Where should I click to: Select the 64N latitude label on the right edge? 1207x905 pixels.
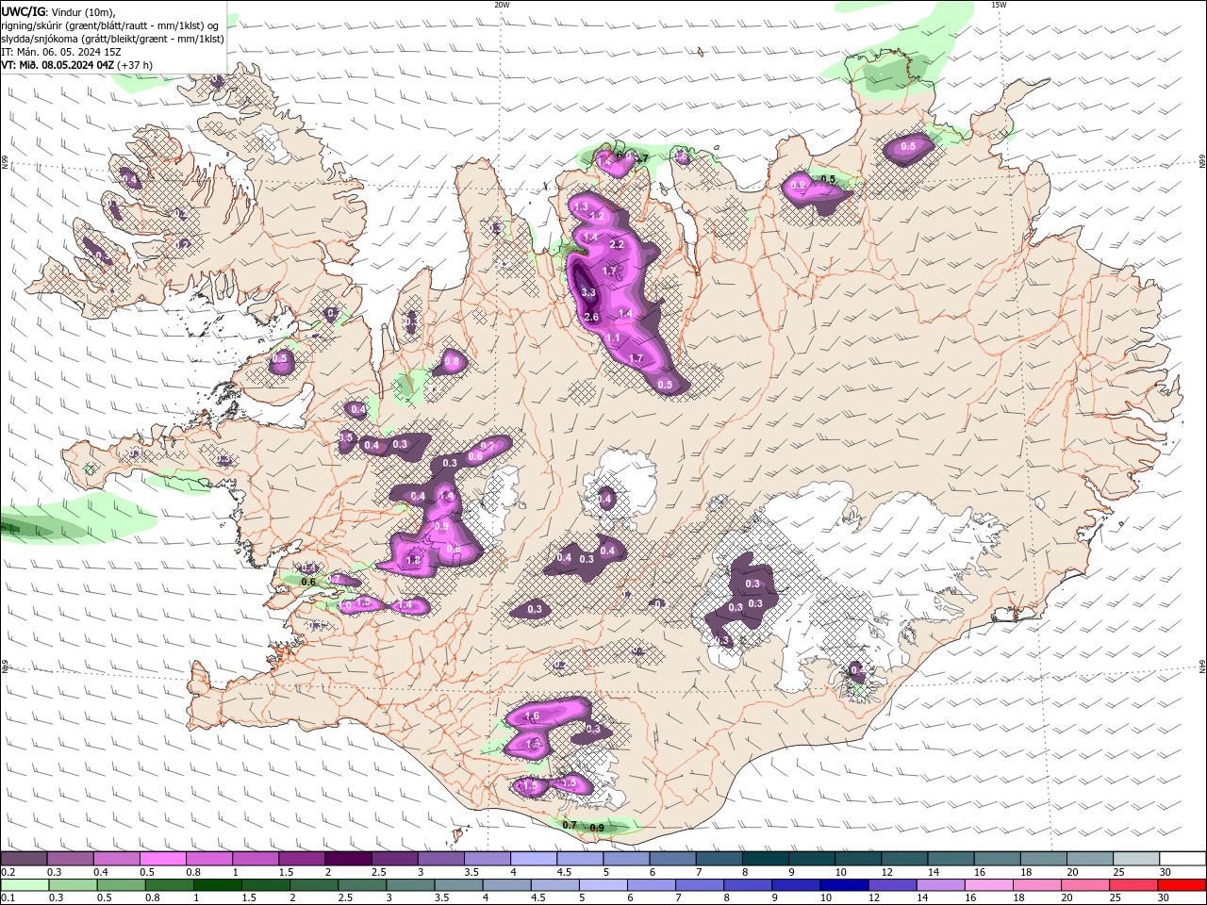[x=1202, y=666]
